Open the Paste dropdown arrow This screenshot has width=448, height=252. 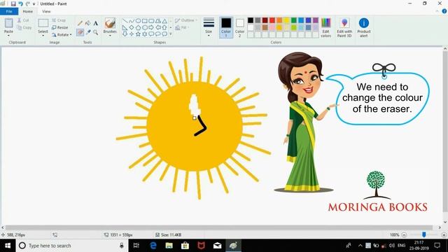click(x=8, y=36)
